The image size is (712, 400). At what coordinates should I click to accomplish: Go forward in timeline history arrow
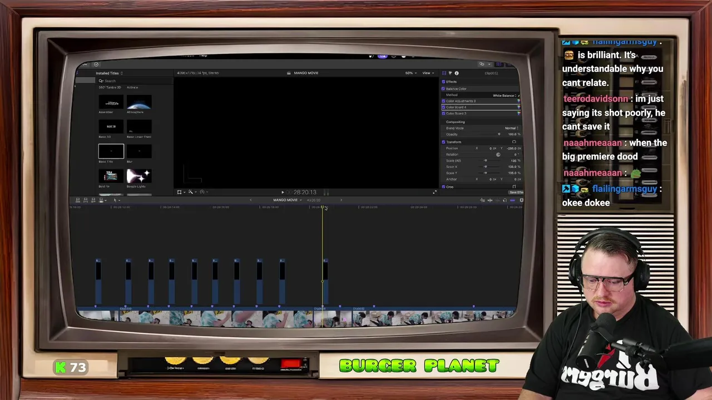click(341, 200)
